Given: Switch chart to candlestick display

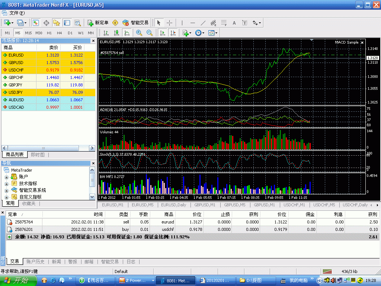Looking at the screenshot, I should (x=116, y=33).
